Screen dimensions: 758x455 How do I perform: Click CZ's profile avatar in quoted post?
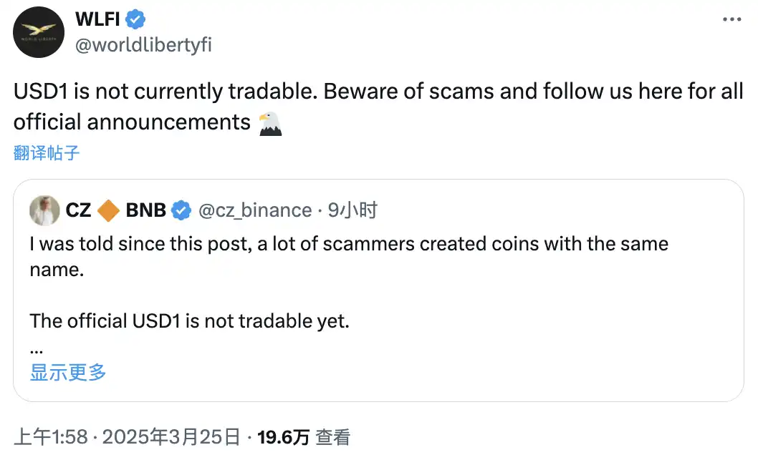pos(44,210)
